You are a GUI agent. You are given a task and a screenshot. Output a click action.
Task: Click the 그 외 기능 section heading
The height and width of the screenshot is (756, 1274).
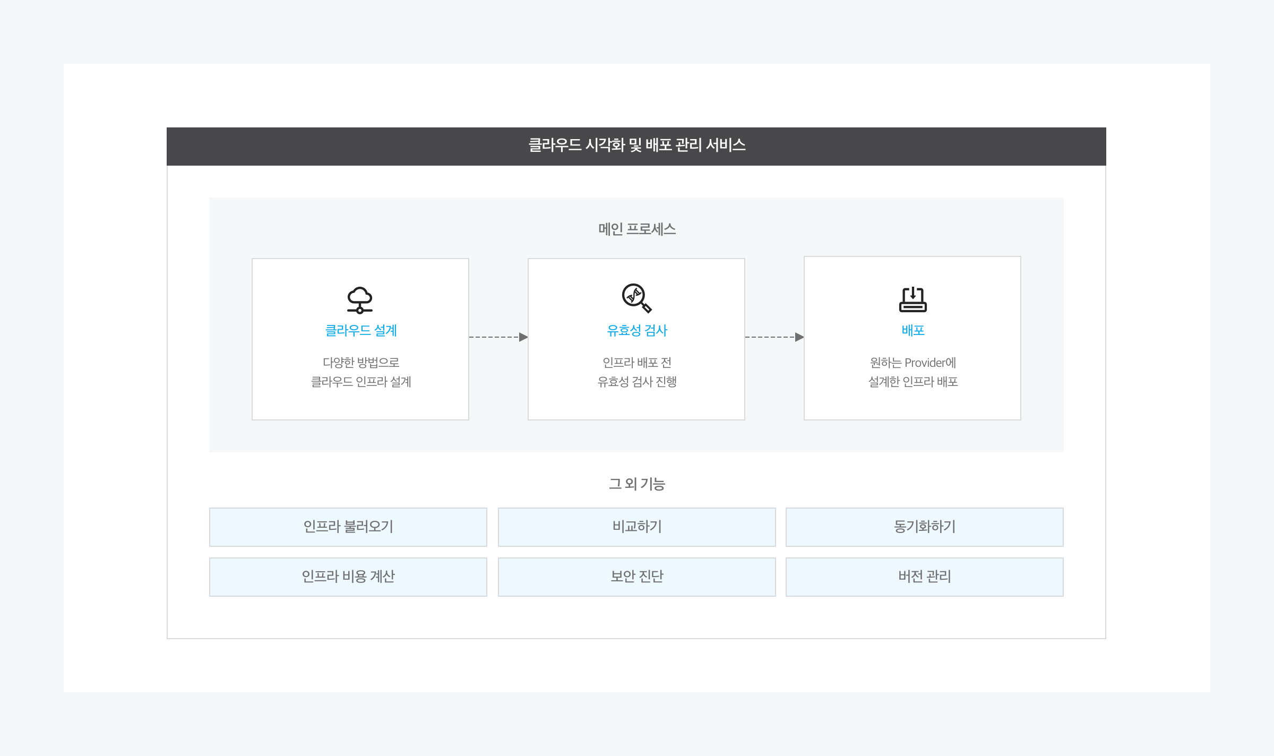[636, 484]
